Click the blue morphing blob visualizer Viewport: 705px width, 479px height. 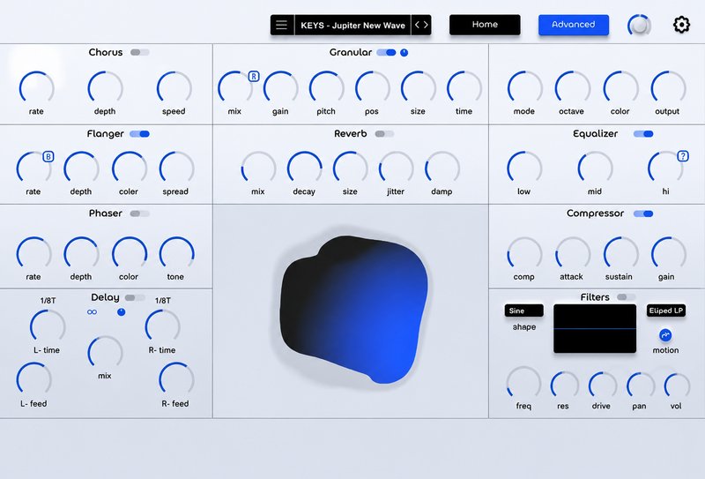tap(354, 310)
